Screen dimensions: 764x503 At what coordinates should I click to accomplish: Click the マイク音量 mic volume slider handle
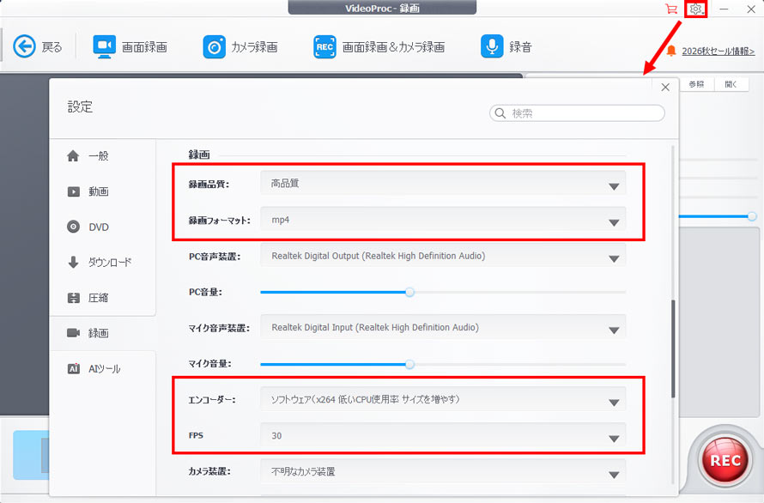[409, 364]
